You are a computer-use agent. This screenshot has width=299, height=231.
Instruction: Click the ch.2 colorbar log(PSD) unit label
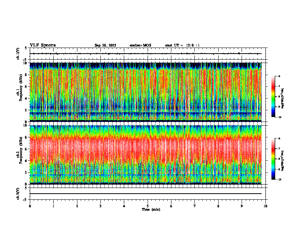(283, 160)
